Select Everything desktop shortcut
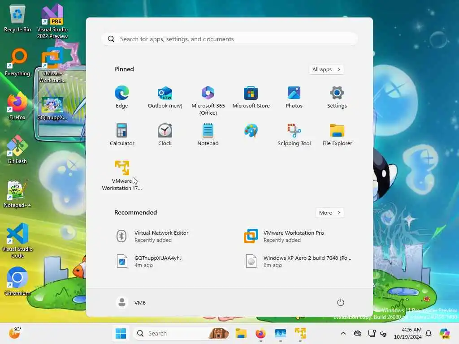Image resolution: width=459 pixels, height=344 pixels. point(17,63)
